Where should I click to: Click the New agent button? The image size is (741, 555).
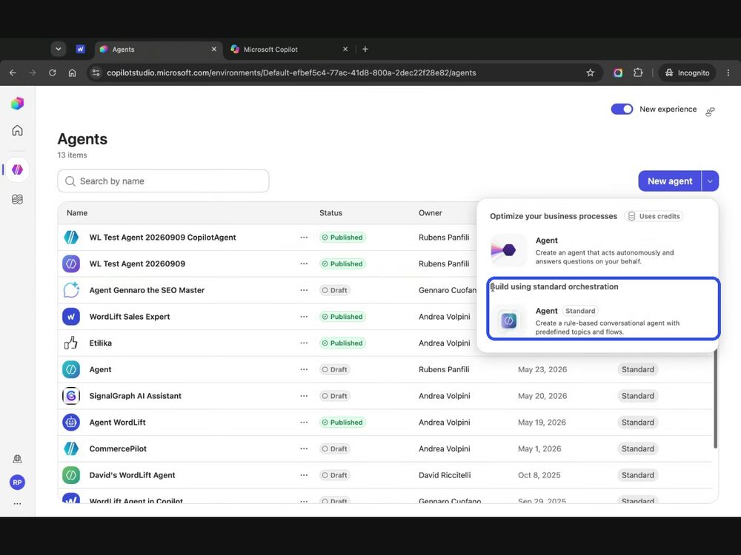(x=670, y=181)
